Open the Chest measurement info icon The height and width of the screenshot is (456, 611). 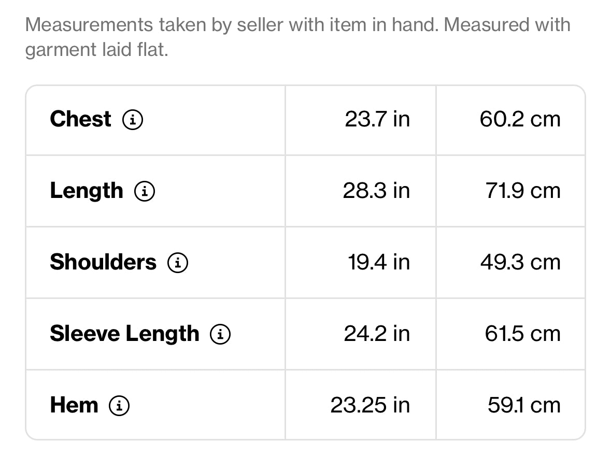click(133, 120)
